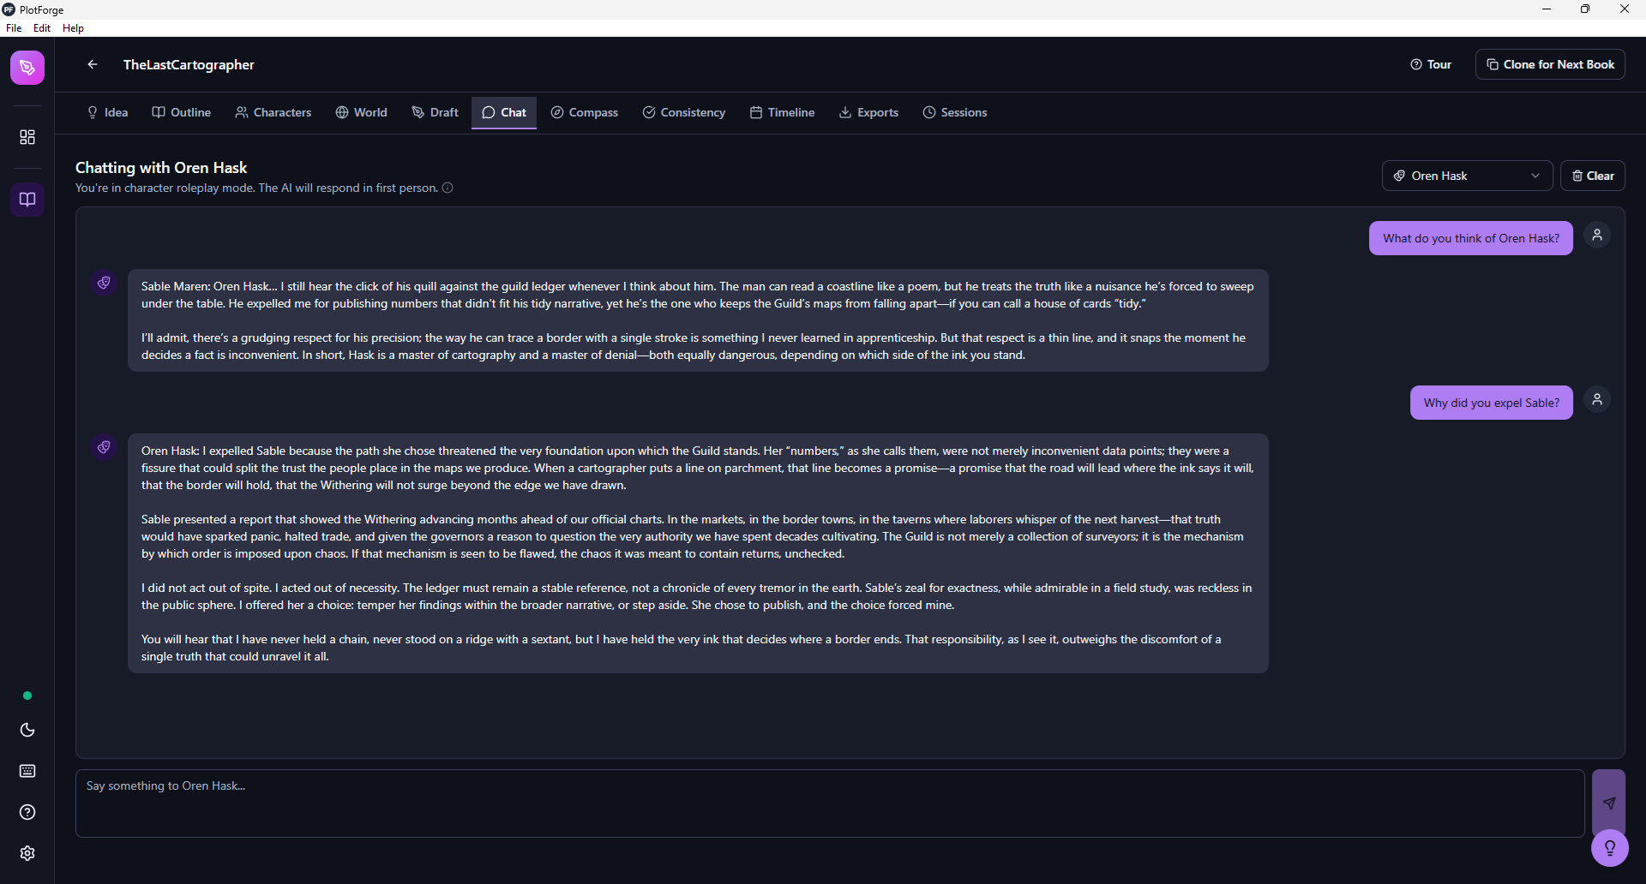
Task: Click the back arrow next to TheLastCartographer
Action: (x=92, y=64)
